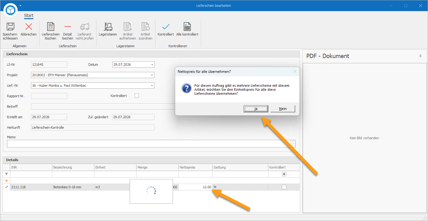Click Bezeichnung filter row cell
This screenshot has width=428, height=221.
[73, 174]
